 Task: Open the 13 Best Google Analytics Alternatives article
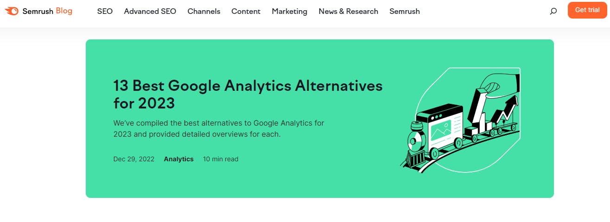click(x=248, y=94)
